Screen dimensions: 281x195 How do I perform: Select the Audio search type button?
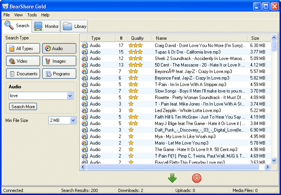(59, 48)
